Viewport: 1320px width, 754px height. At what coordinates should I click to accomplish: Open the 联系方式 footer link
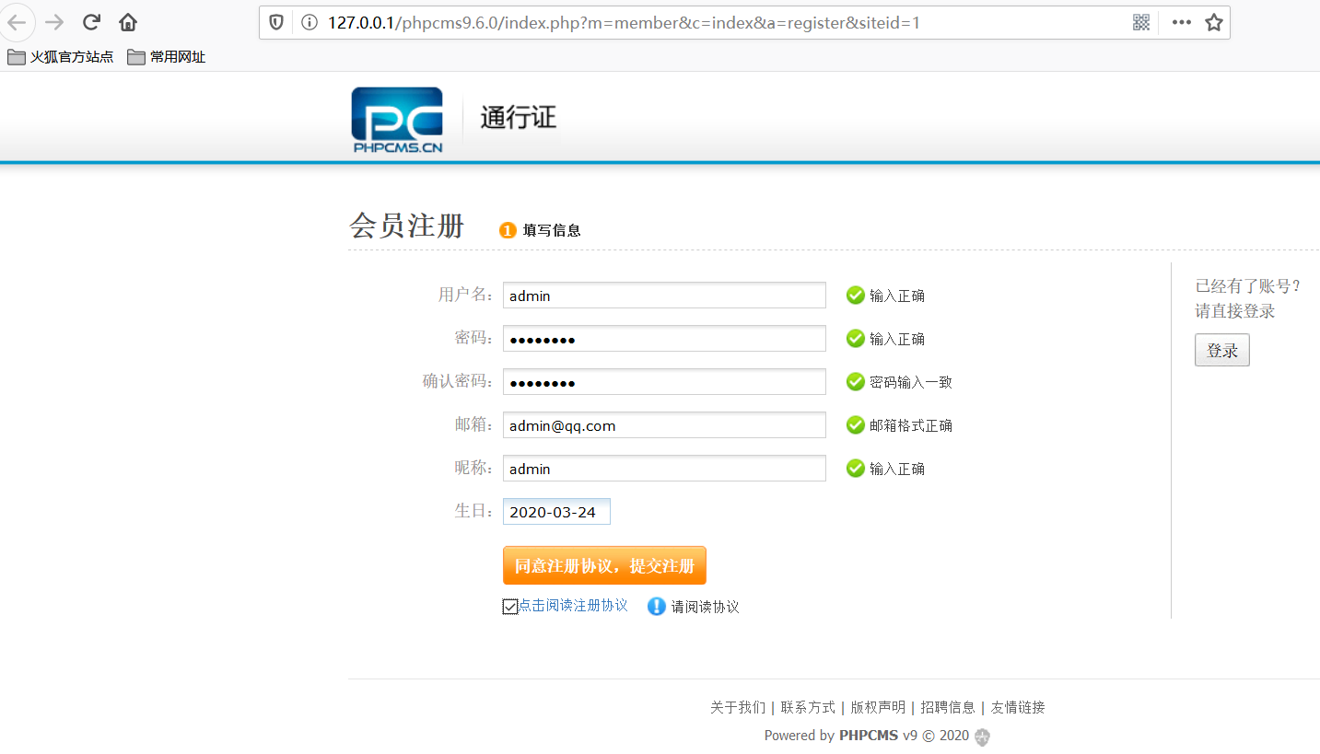click(x=808, y=707)
